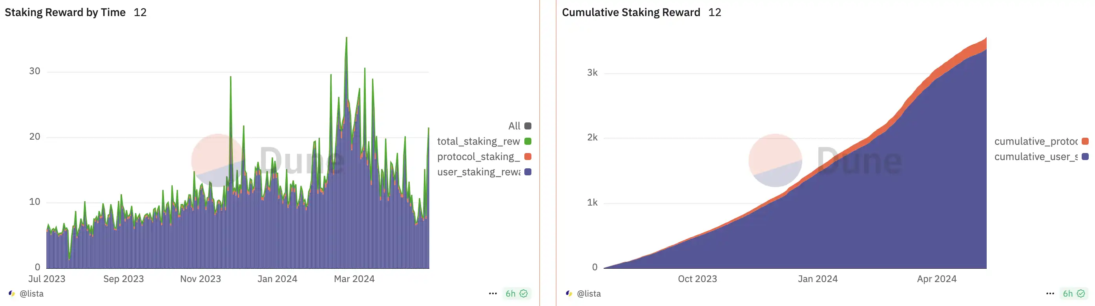Click the blue cumulative_user_s color swatch

(x=1085, y=157)
